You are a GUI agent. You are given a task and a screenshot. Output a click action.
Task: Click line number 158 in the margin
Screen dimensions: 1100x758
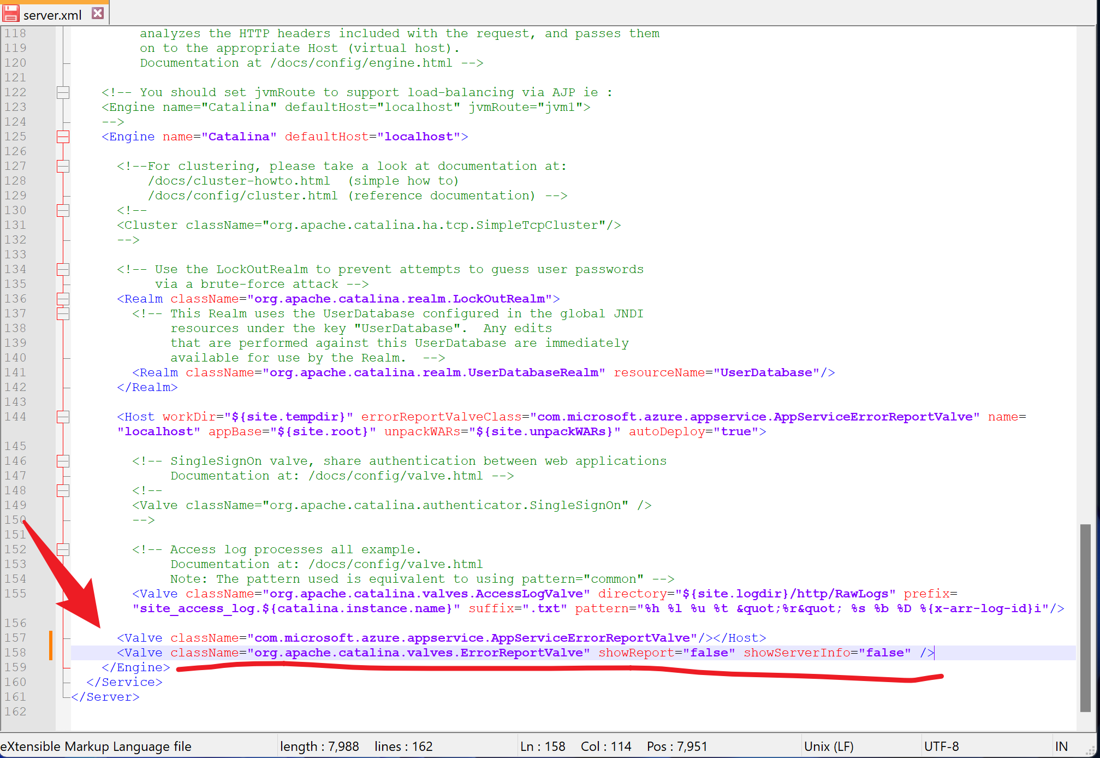click(15, 653)
